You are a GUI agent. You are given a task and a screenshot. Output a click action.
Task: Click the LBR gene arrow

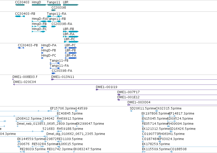[x=71, y=5]
